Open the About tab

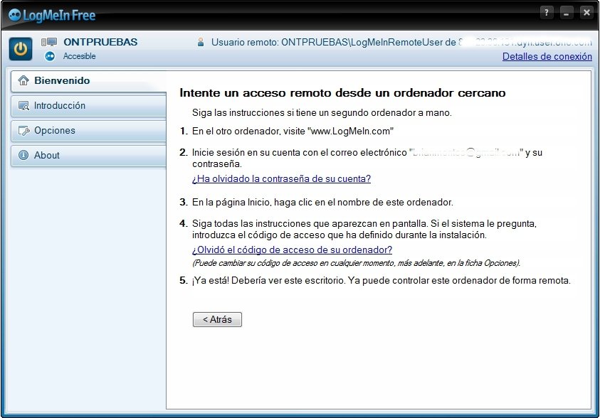point(88,156)
